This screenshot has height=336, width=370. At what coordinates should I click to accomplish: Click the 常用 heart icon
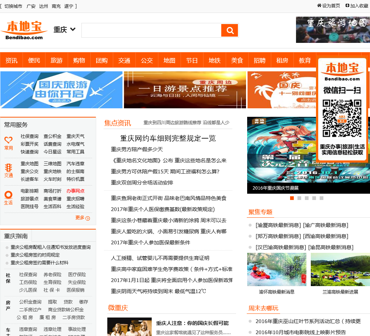pyautogui.click(x=9, y=140)
